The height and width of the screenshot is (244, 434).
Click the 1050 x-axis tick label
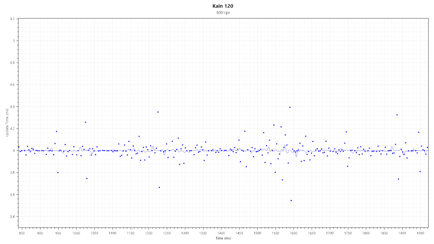pos(94,233)
